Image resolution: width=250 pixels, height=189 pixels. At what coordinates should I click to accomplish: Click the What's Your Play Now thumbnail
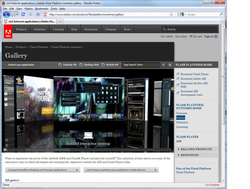tap(39, 98)
